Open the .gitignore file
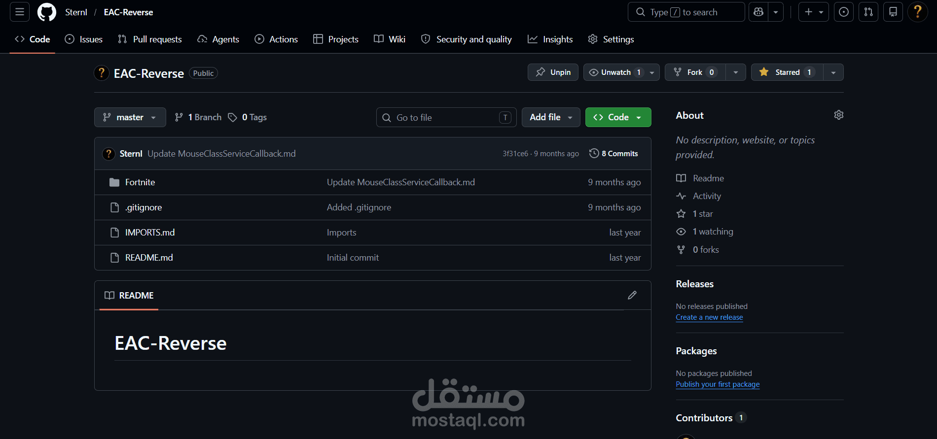 click(x=144, y=207)
